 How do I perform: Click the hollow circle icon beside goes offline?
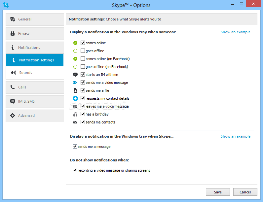point(75,51)
